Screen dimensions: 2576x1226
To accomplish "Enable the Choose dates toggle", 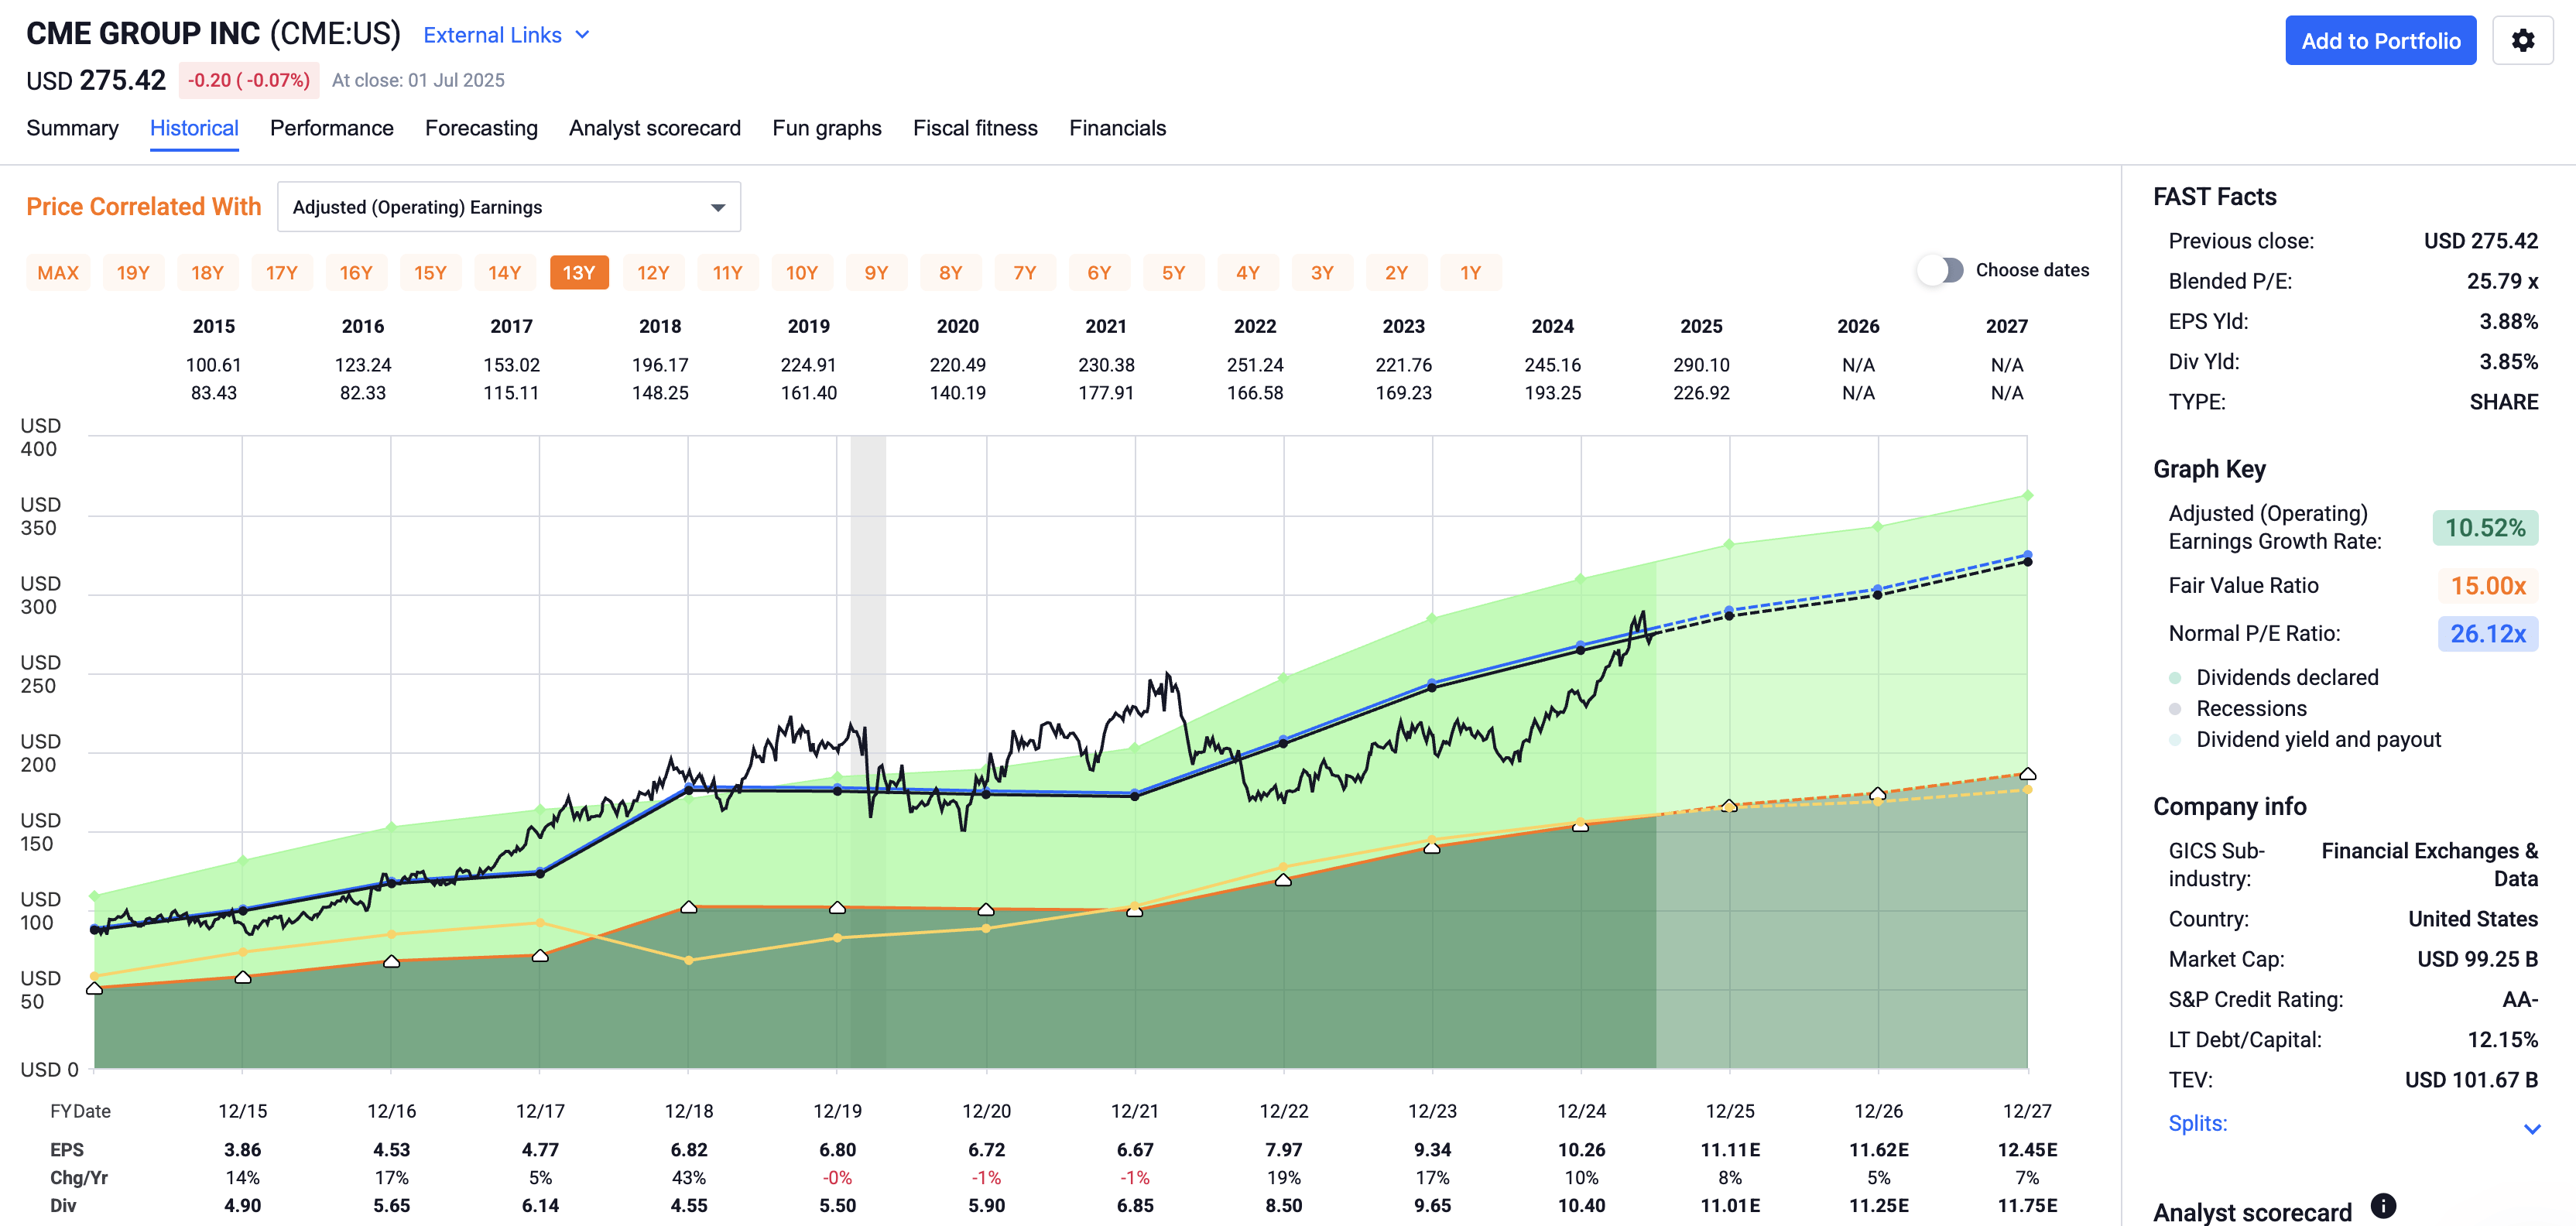I will coord(1940,270).
